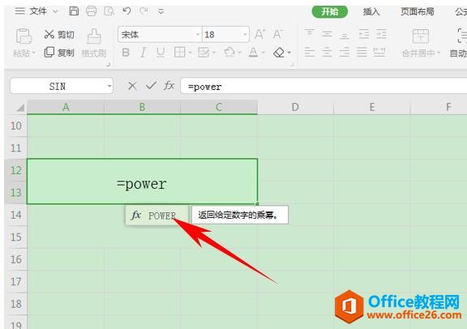Click the distributed alignment icon
This screenshot has width=467, height=329.
[379, 53]
